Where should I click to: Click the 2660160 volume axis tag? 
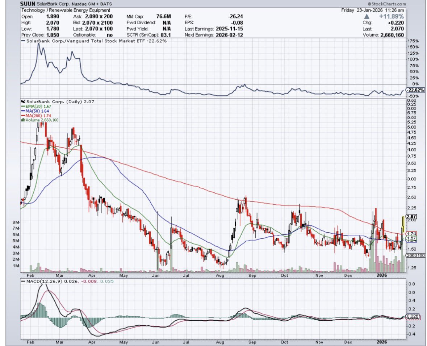[415, 255]
